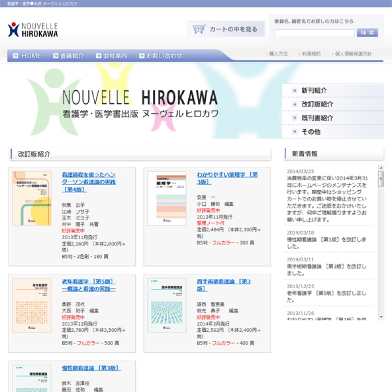This screenshot has width=392, height=392.
Task: Click the お問い合わせ arrow icon
Action: click(x=142, y=55)
